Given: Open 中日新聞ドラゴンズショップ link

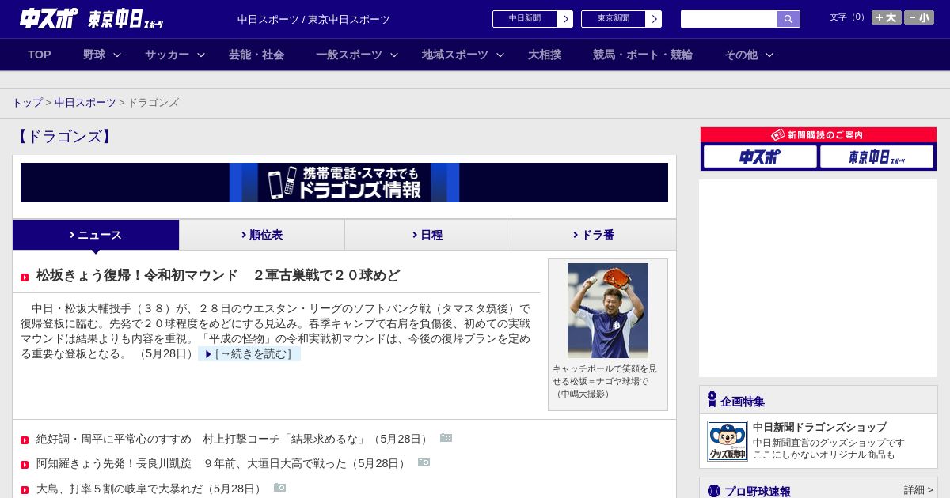Looking at the screenshot, I should (x=819, y=427).
